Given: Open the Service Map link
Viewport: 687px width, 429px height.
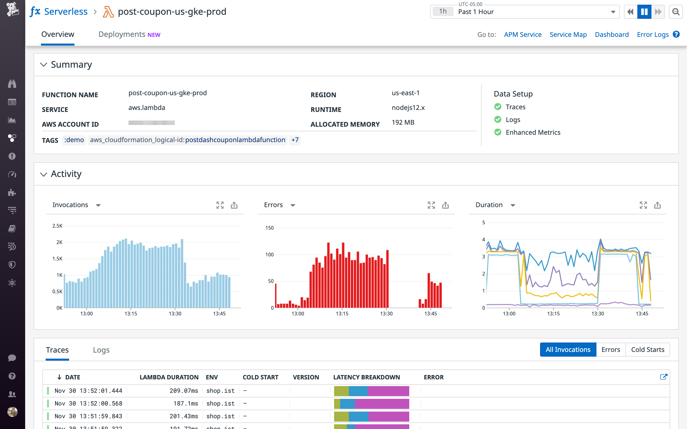Looking at the screenshot, I should tap(568, 35).
